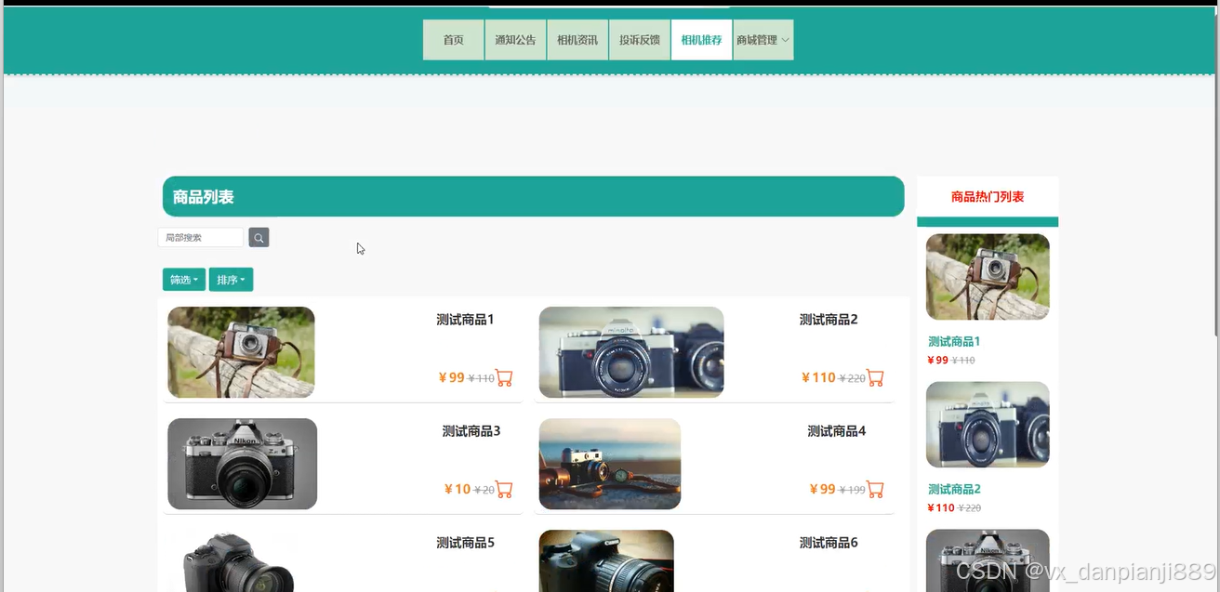
Task: Click the ¥99 price of 测试商品4
Action: point(823,489)
